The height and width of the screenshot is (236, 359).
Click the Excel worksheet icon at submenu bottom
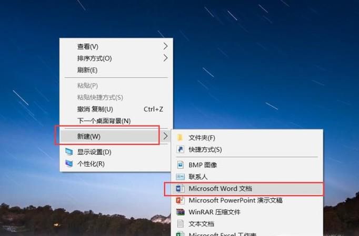tap(180, 234)
